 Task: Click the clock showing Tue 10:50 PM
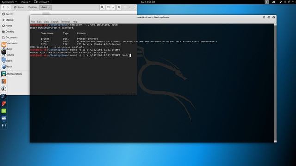(148, 2)
